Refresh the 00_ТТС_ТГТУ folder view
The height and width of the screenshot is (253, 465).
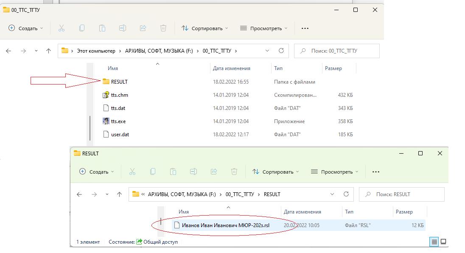pos(281,51)
